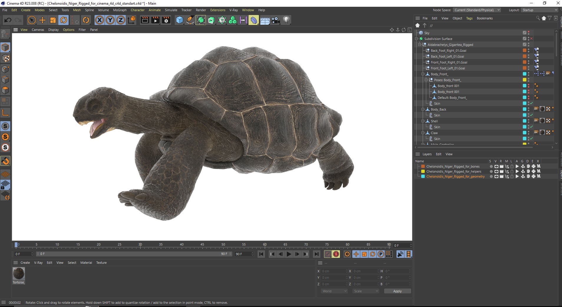Add a Camera object from toolbar
Image resolution: width=562 pixels, height=307 pixels.
click(275, 20)
